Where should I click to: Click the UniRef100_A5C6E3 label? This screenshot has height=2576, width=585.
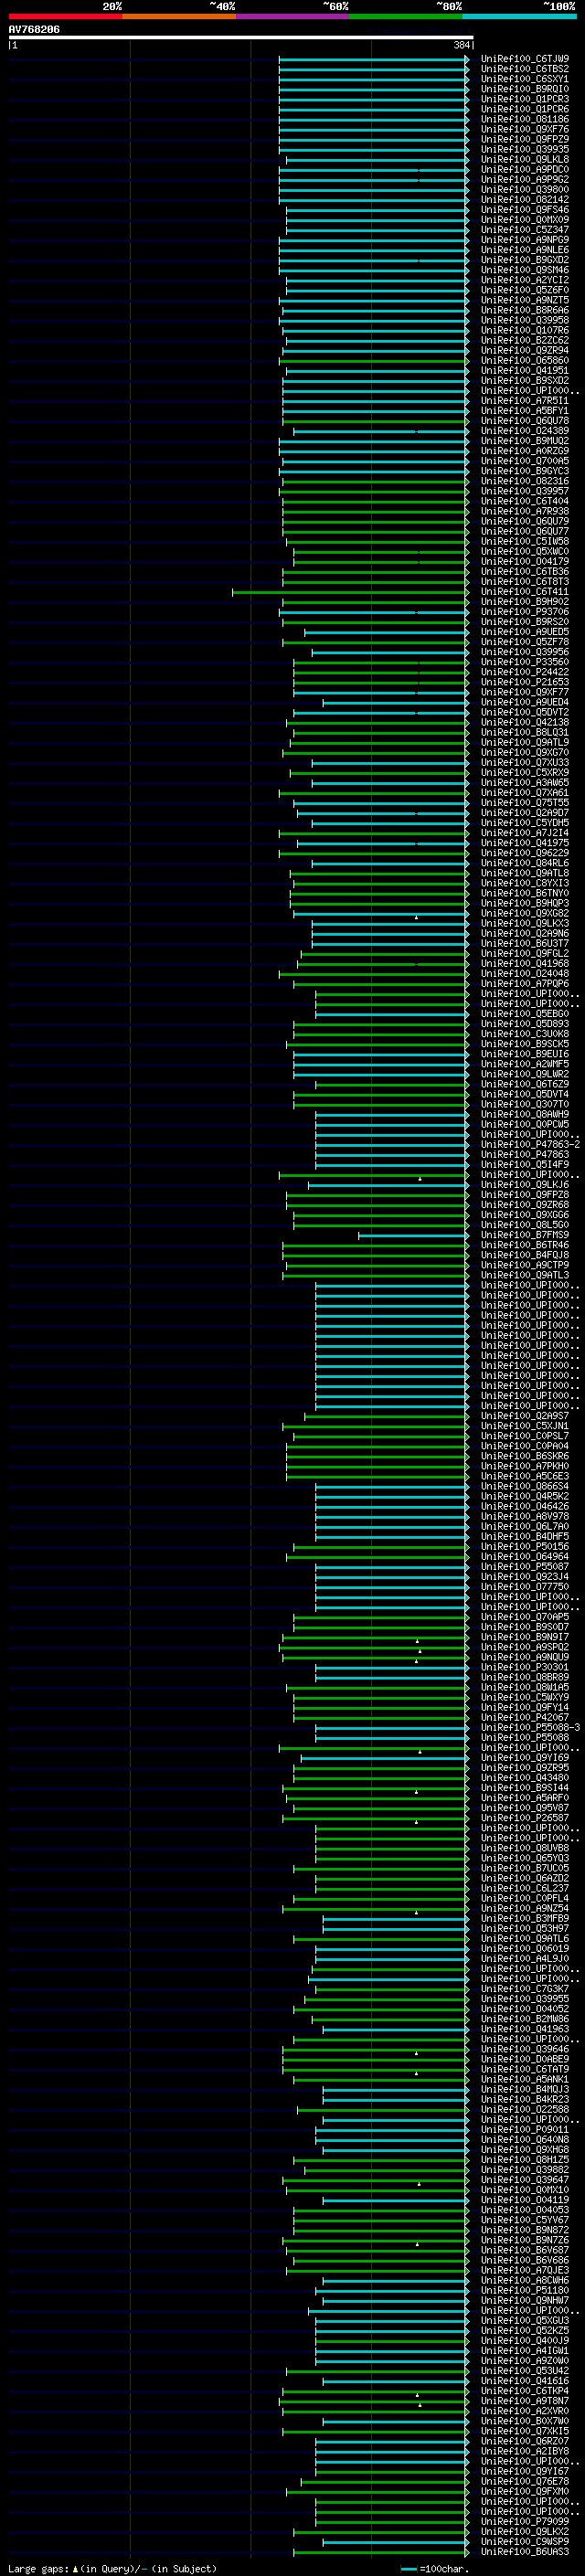coord(525,1476)
